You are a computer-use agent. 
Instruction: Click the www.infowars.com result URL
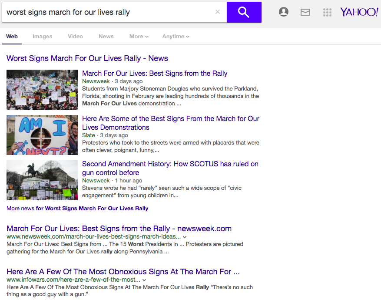click(x=73, y=280)
